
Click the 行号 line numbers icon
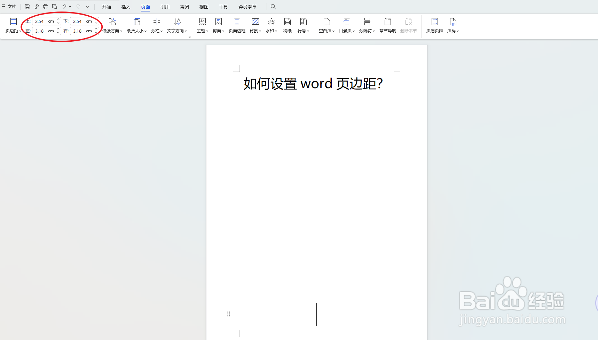[304, 22]
